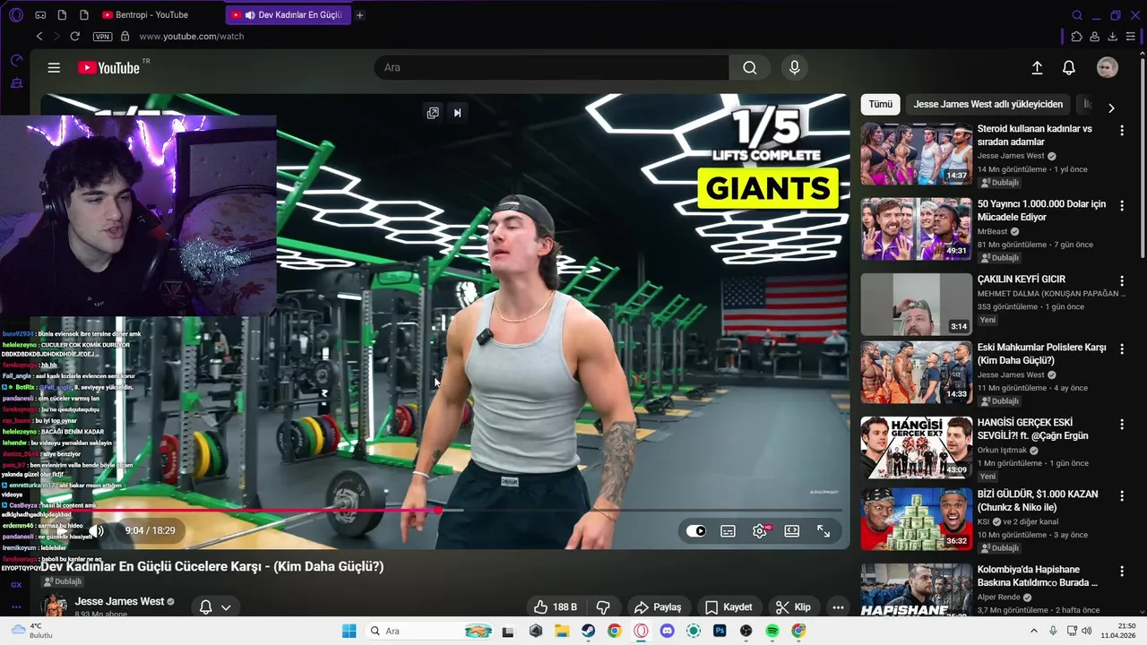The width and height of the screenshot is (1147, 645).
Task: Open options for BİZİ GÜLDÜR $1.000 KAZAN video
Action: [1122, 496]
